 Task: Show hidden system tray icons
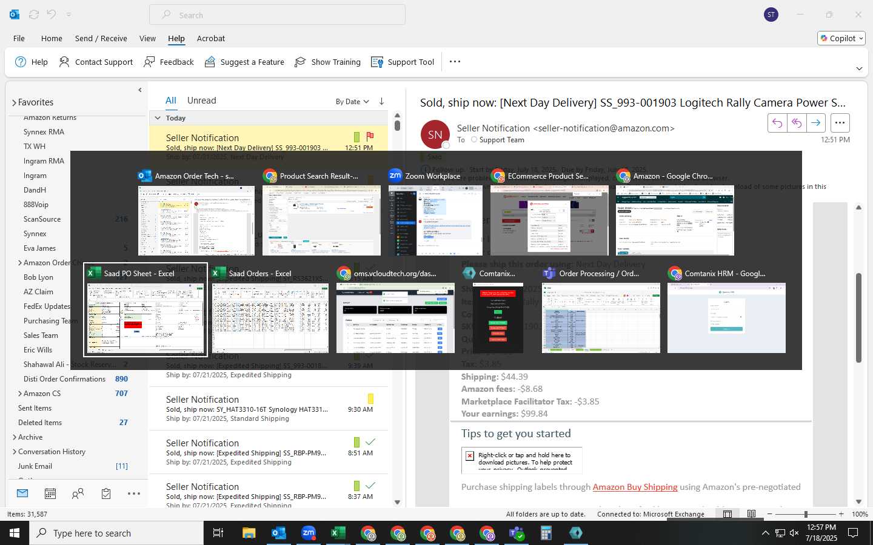pyautogui.click(x=765, y=533)
